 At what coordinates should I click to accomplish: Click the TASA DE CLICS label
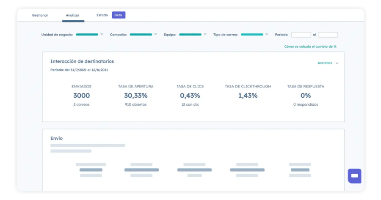190,86
